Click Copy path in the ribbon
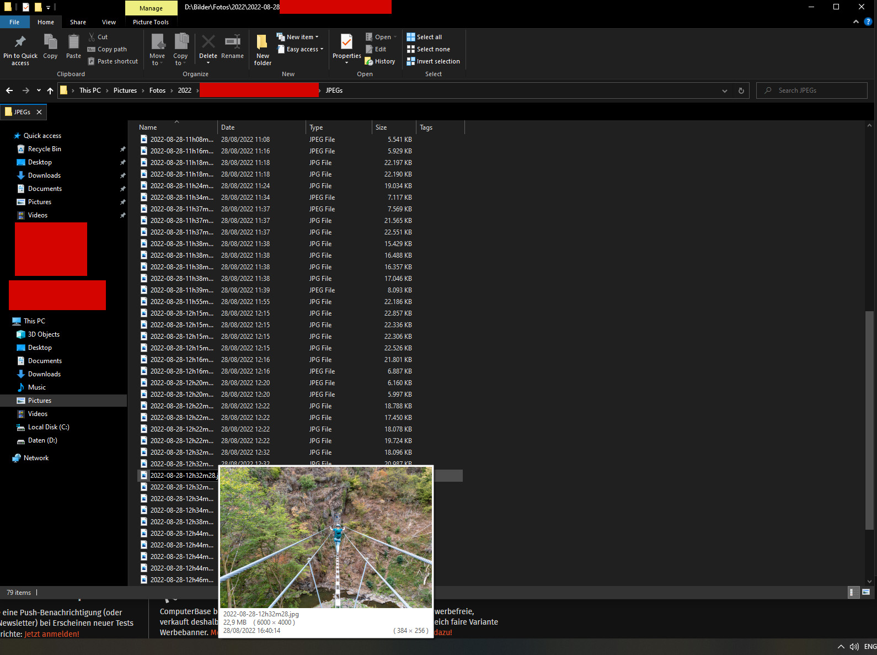Image resolution: width=877 pixels, height=655 pixels. 107,49
